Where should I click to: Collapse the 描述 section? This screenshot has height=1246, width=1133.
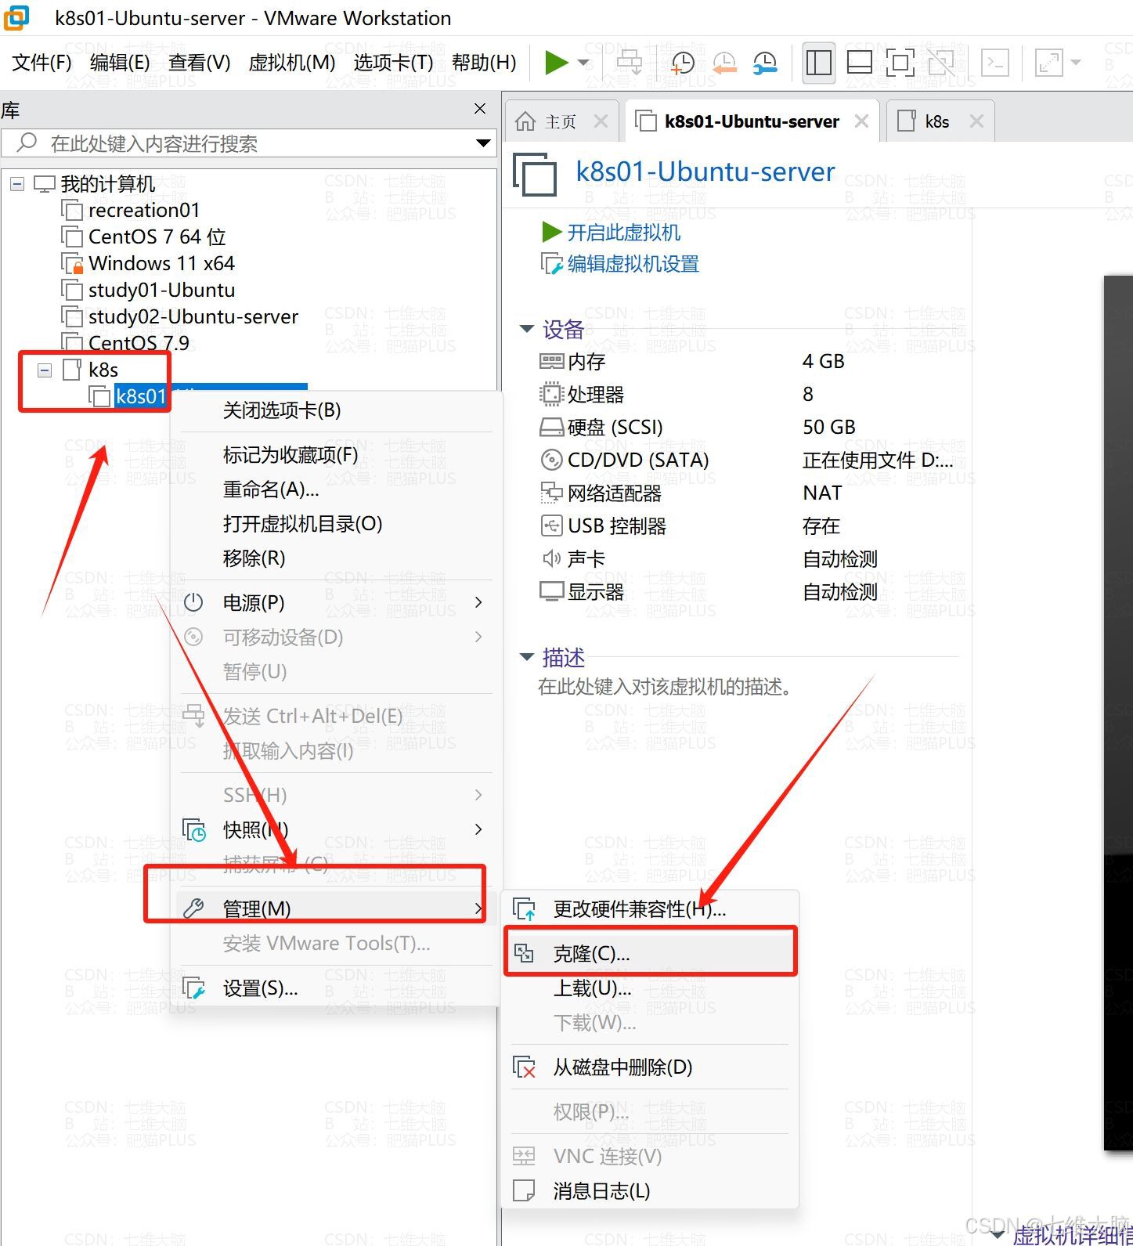(527, 657)
